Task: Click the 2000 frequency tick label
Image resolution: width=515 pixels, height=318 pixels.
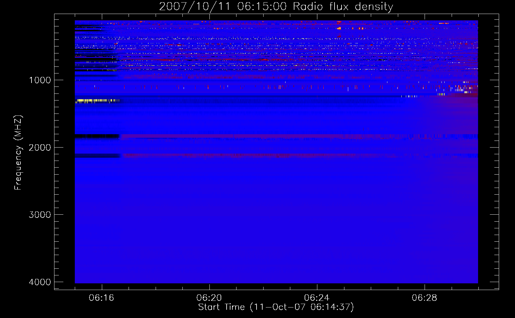Action: 40,148
